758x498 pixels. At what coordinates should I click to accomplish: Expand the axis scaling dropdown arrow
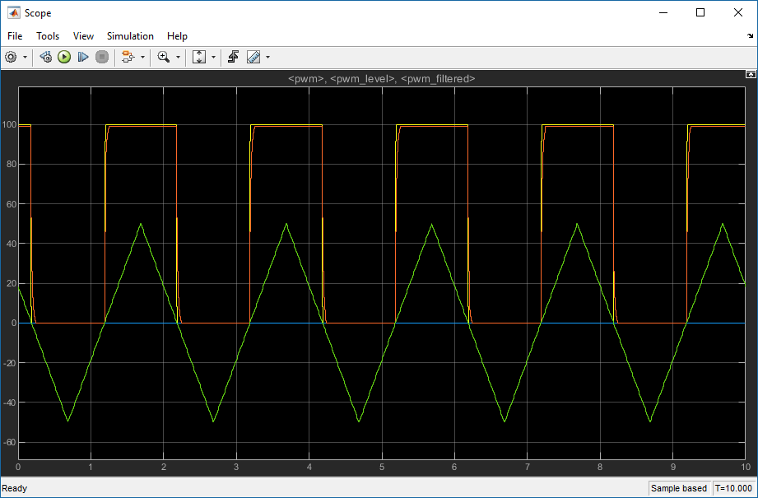click(x=213, y=57)
